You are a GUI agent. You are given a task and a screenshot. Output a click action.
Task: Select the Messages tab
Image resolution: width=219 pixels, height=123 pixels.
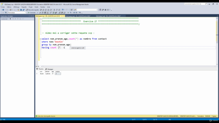tap(49, 69)
